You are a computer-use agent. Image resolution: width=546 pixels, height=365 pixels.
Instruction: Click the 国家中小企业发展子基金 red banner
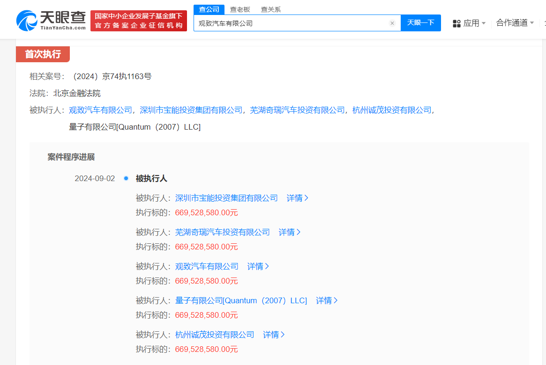click(139, 21)
